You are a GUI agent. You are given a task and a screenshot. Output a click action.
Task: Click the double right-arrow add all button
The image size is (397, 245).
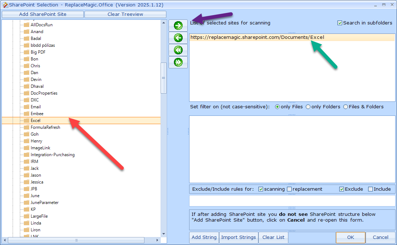[178, 62]
